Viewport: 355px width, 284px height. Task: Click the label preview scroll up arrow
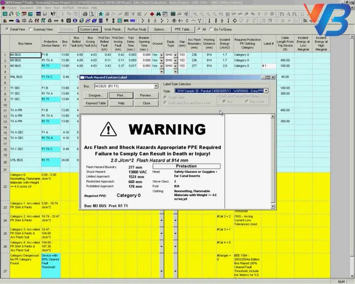pyautogui.click(x=273, y=116)
